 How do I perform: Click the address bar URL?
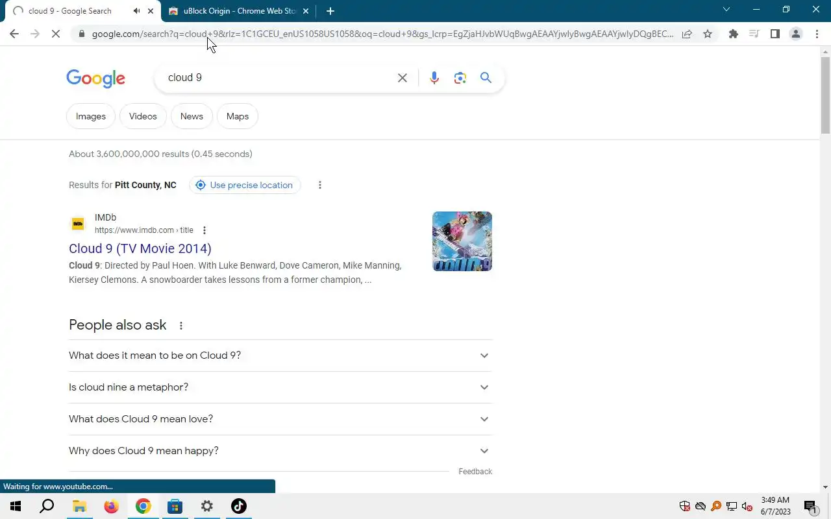pos(382,34)
